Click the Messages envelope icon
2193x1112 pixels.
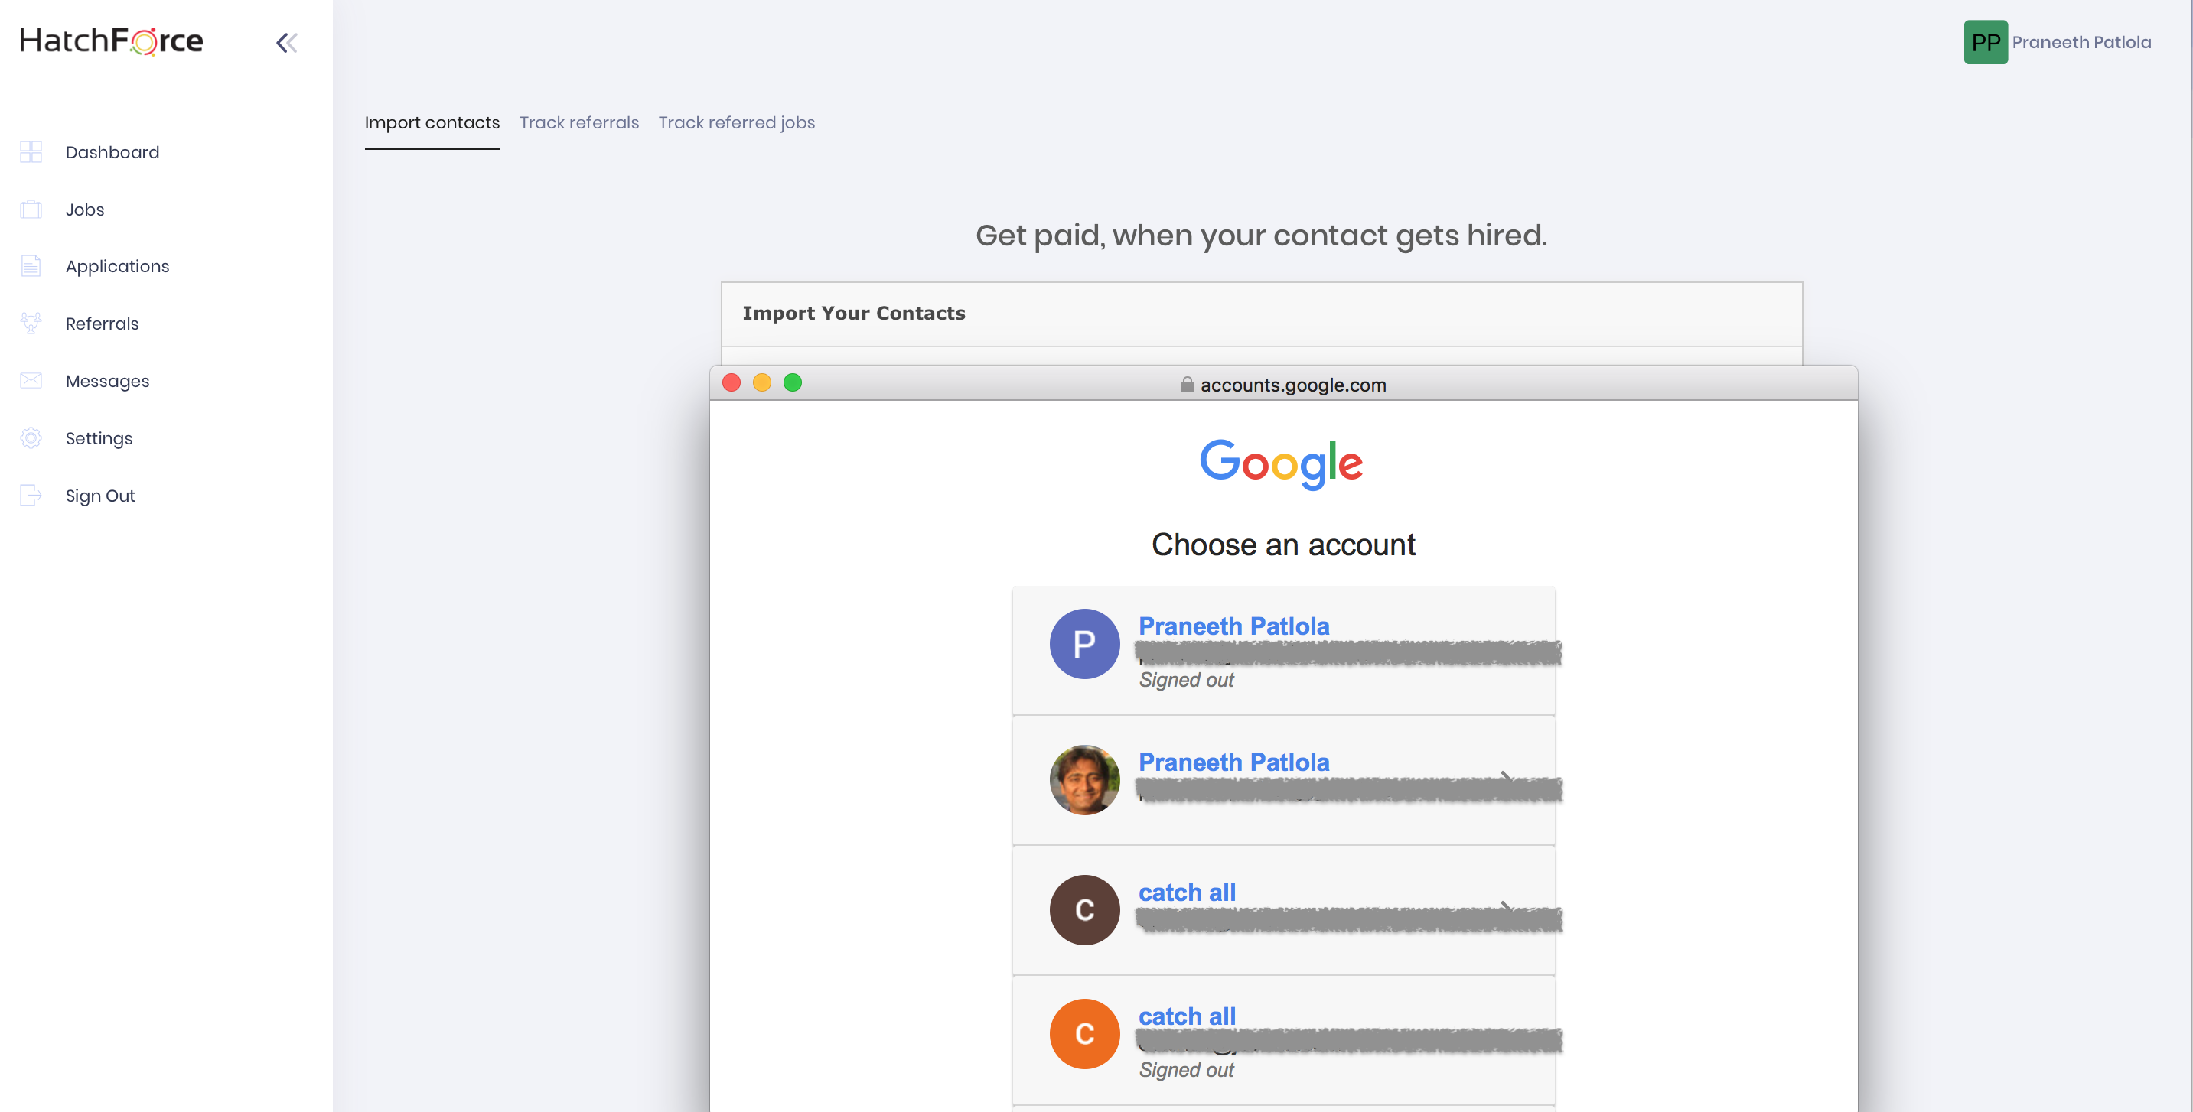(x=31, y=380)
